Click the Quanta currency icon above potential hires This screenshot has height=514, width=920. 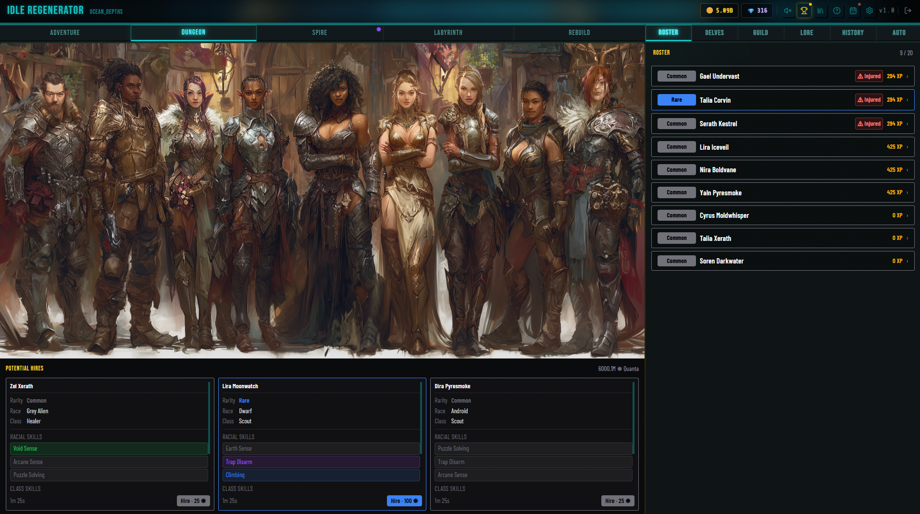tap(620, 369)
